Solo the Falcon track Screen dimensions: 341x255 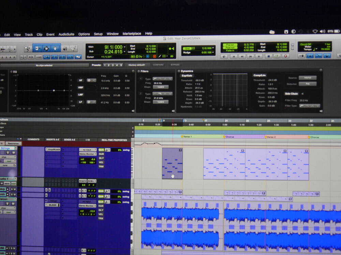[8, 204]
